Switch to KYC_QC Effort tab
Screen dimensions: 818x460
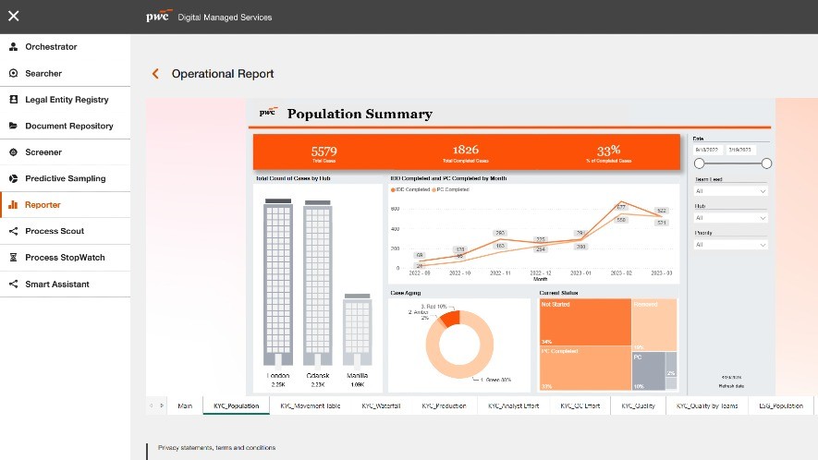(x=580, y=406)
